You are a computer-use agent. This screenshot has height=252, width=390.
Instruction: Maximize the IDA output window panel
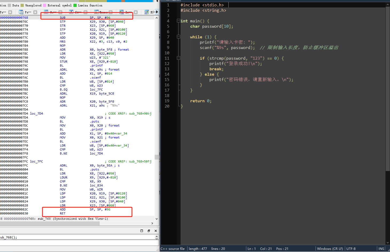tap(142, 231)
